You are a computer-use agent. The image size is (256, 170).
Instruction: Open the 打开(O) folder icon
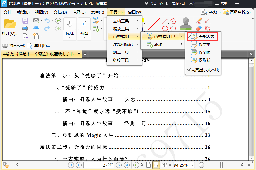click(x=10, y=25)
